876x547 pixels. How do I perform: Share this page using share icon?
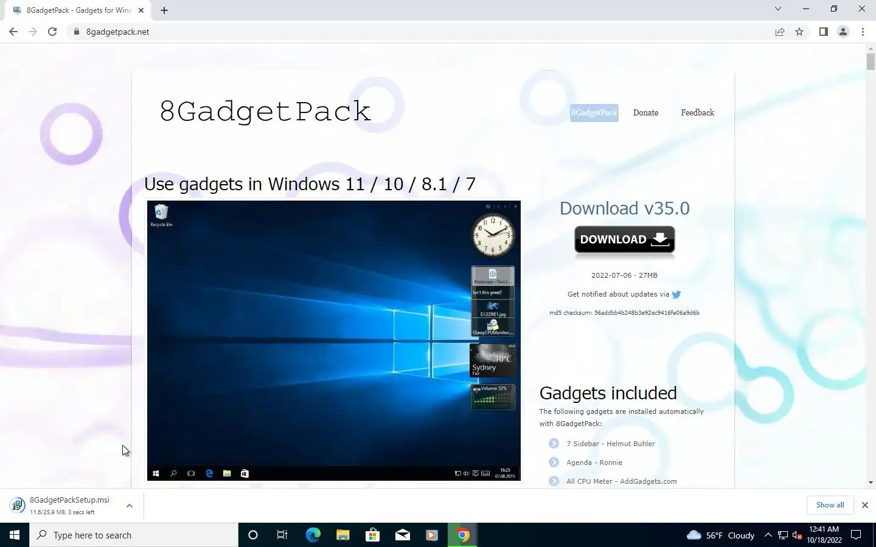(780, 32)
